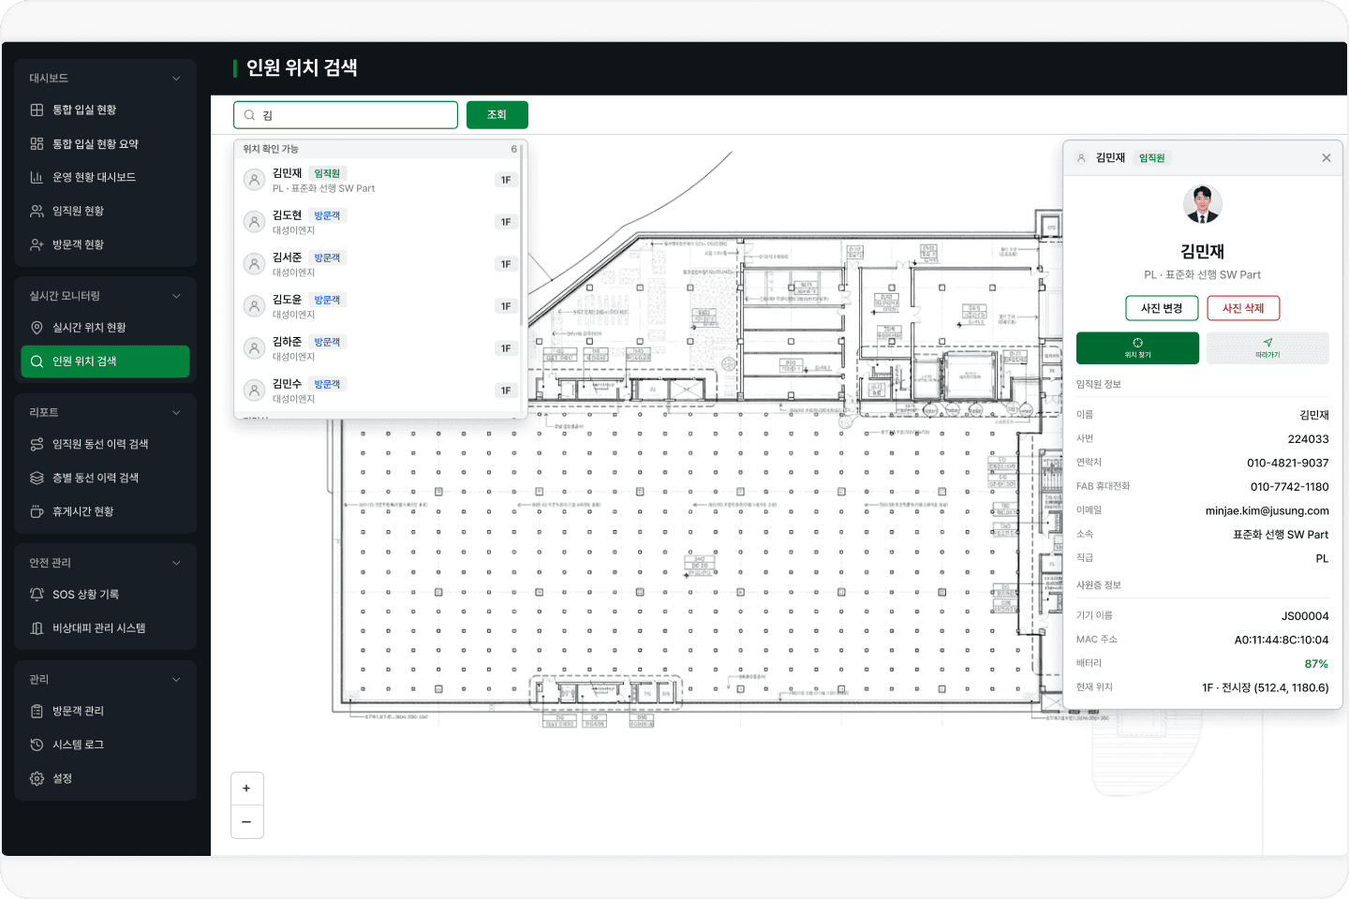Click the name search input field
Image resolution: width=1349 pixels, height=899 pixels.
coord(346,115)
